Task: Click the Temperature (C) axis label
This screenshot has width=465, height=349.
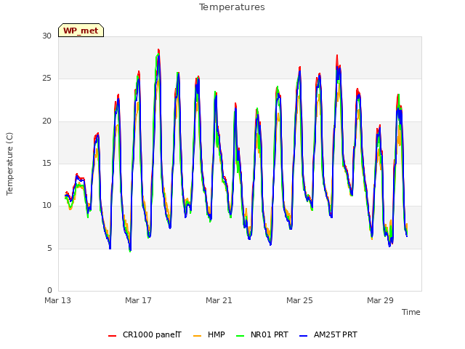Action: [x=9, y=164]
